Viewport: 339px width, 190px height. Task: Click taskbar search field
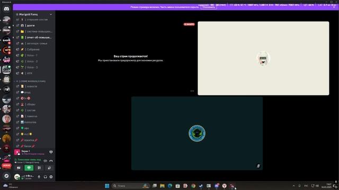click(131, 186)
